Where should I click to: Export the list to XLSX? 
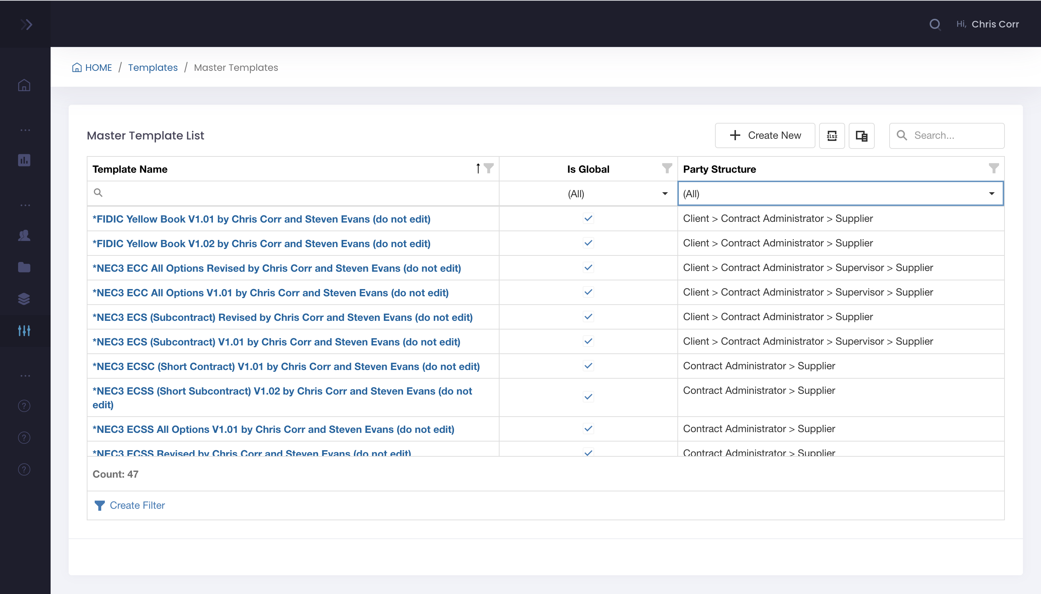click(832, 135)
